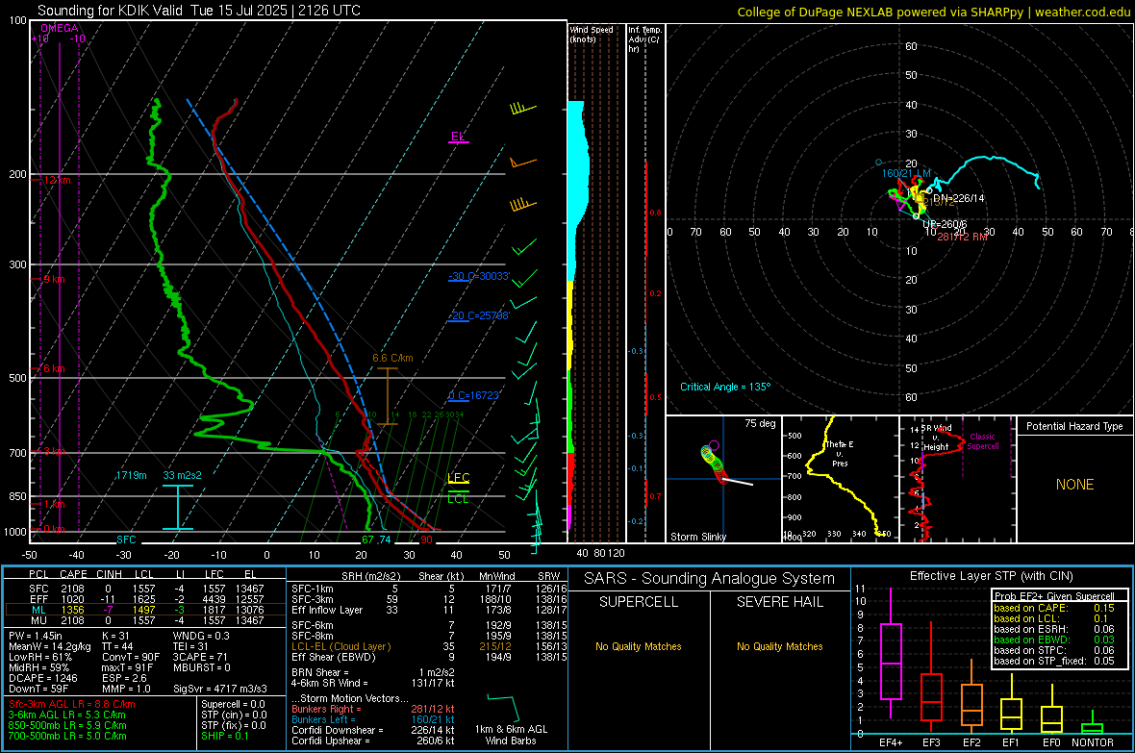The width and height of the screenshot is (1135, 753).
Task: Click the NONE hazard type value
Action: (x=1074, y=485)
